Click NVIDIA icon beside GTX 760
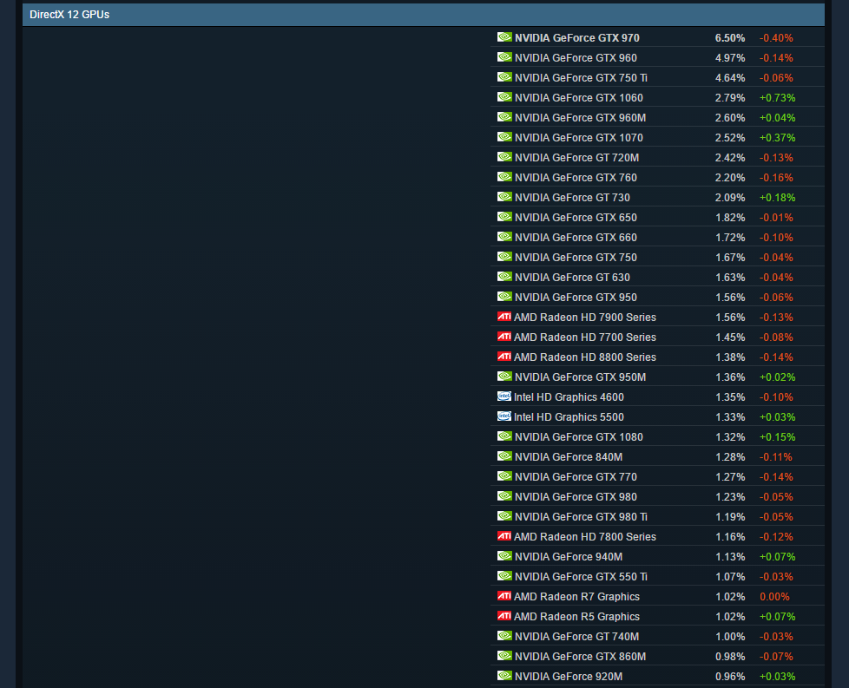 (x=504, y=176)
